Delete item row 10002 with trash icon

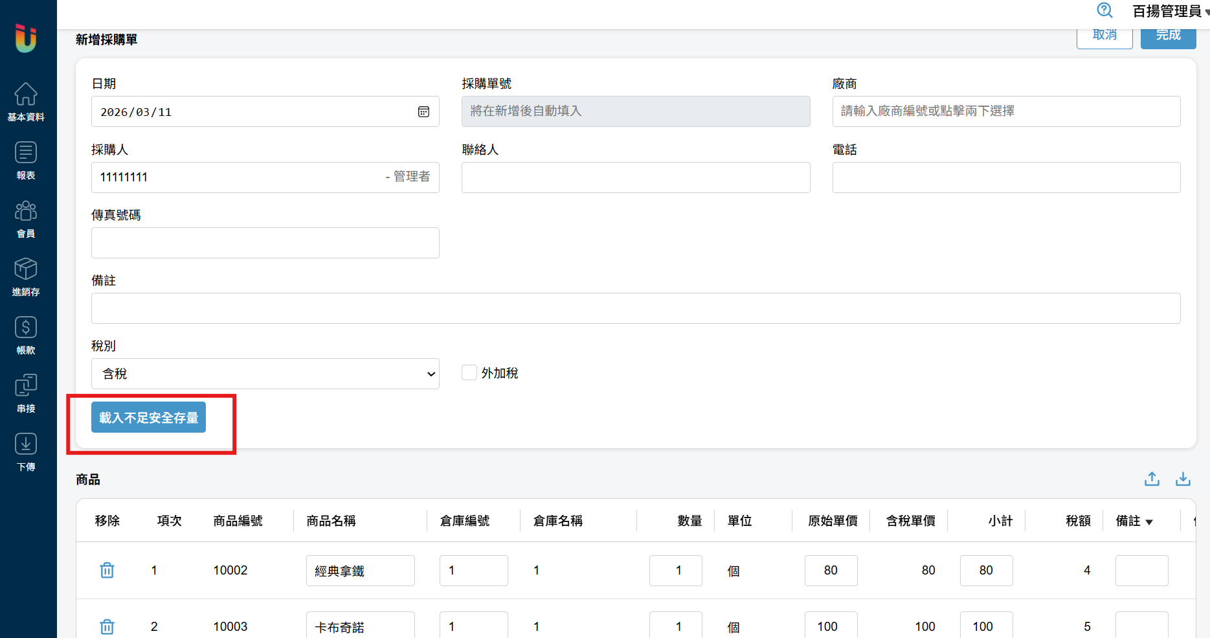pyautogui.click(x=107, y=570)
